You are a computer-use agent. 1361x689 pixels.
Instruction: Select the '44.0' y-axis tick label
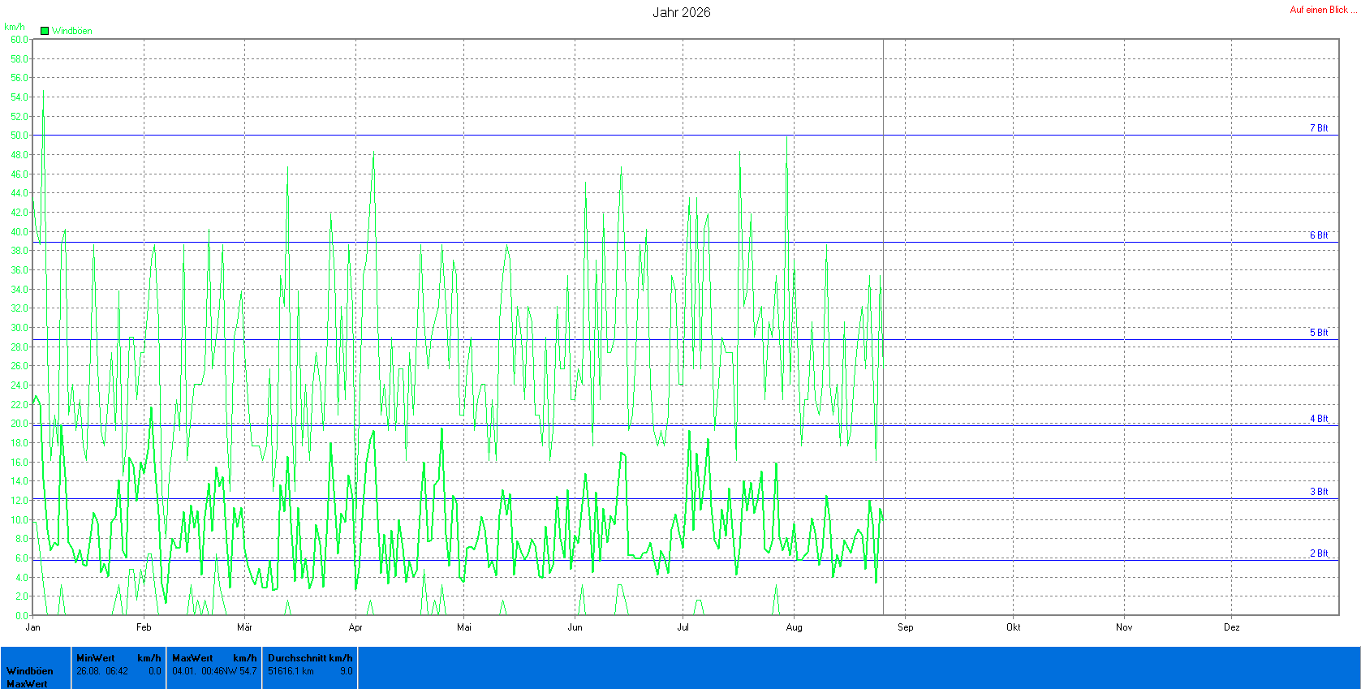click(19, 193)
